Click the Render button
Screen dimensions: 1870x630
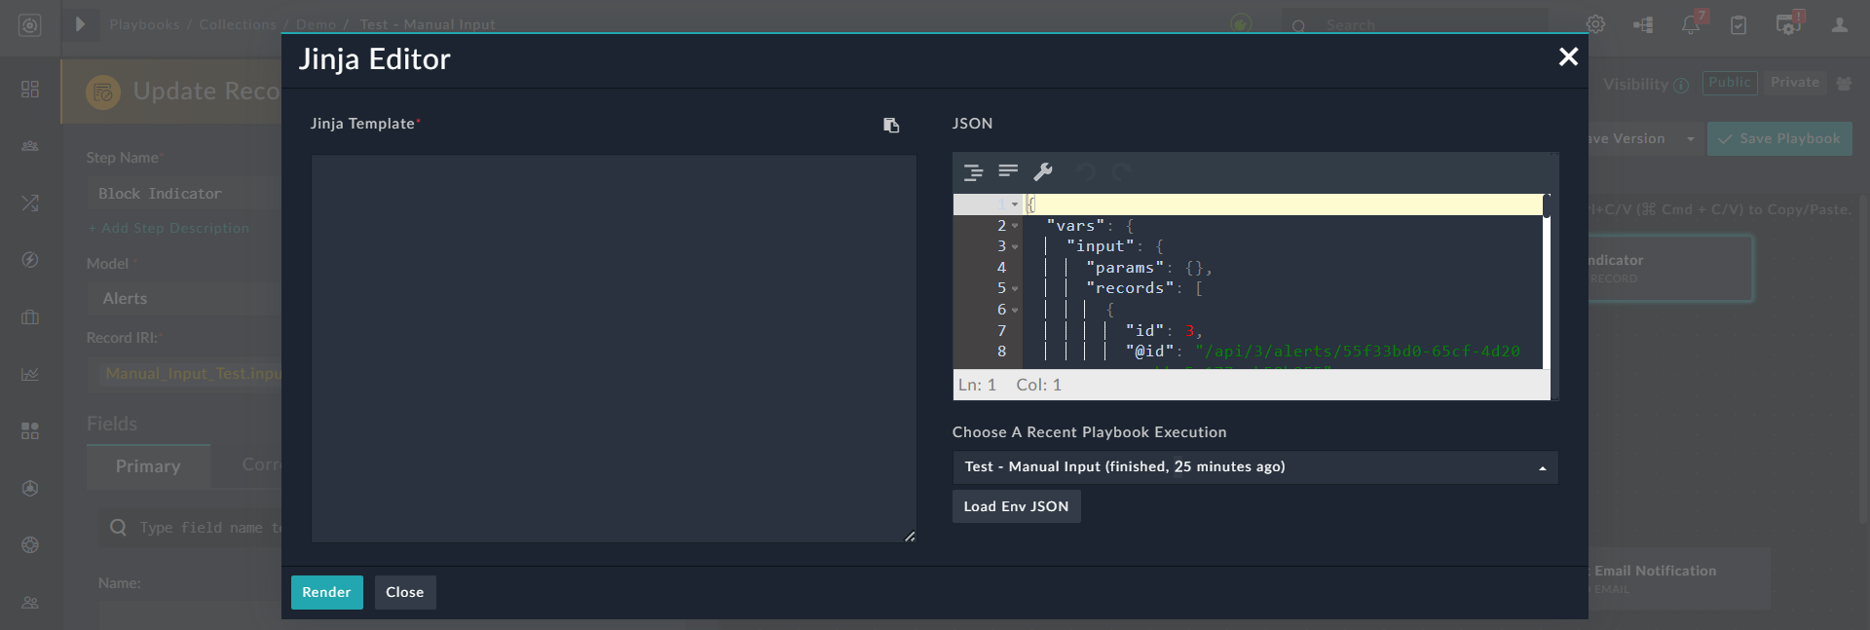[326, 592]
